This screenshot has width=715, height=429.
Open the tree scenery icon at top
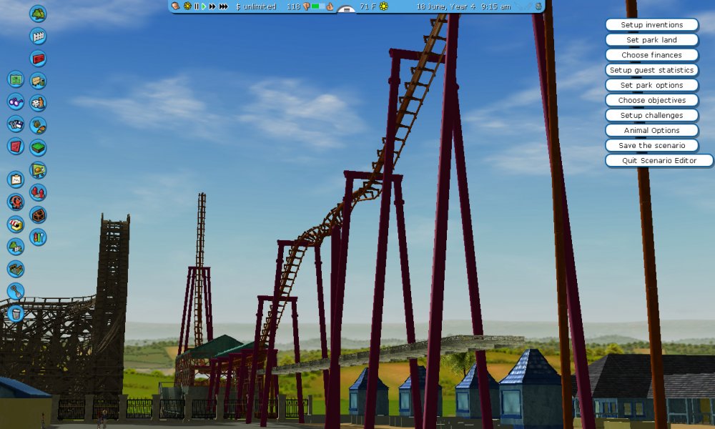[38, 14]
